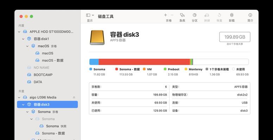Viewport: 273px width, 140px height.
Task: Click the 容器 disk3 heading text
Action: point(125,35)
